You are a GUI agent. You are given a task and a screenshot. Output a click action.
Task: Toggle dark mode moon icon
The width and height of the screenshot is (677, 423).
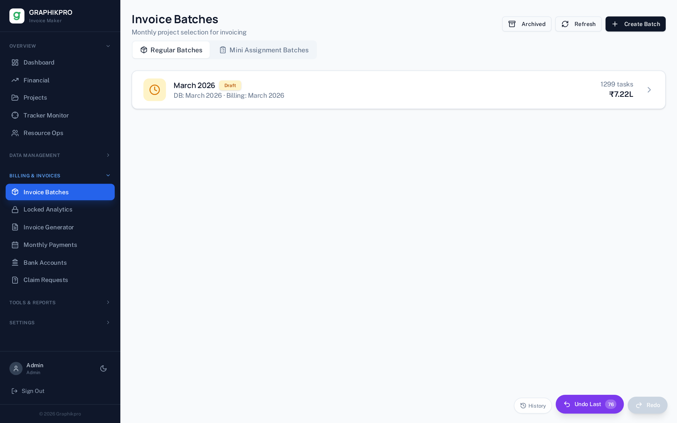[x=103, y=368]
